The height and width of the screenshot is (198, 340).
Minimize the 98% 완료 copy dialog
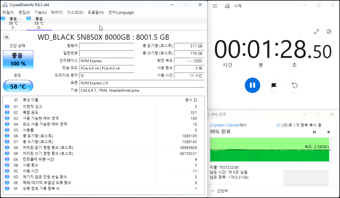[304, 114]
